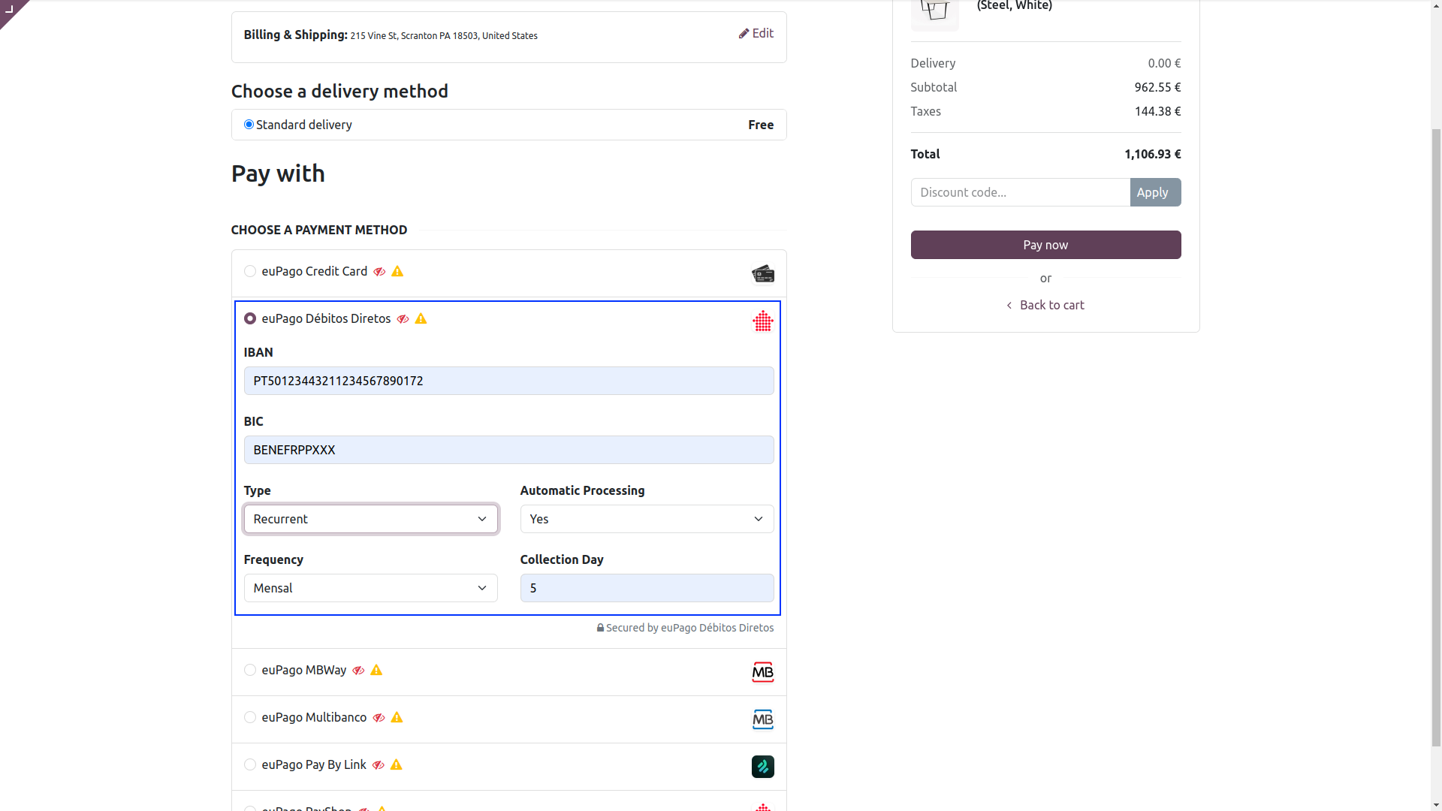This screenshot has height=811, width=1442.
Task: Open the Type dropdown showing Recurrent
Action: tap(370, 519)
